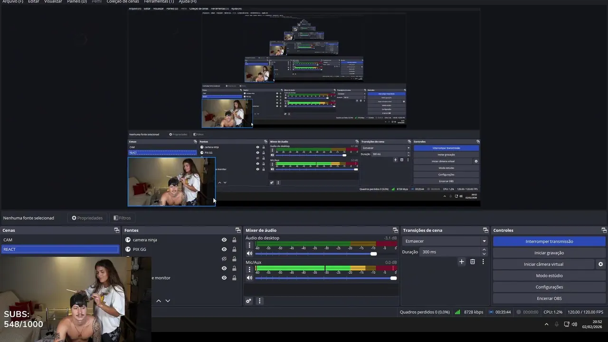Click the browser source icon beside PIX GG
Image resolution: width=608 pixels, height=342 pixels.
(128, 249)
